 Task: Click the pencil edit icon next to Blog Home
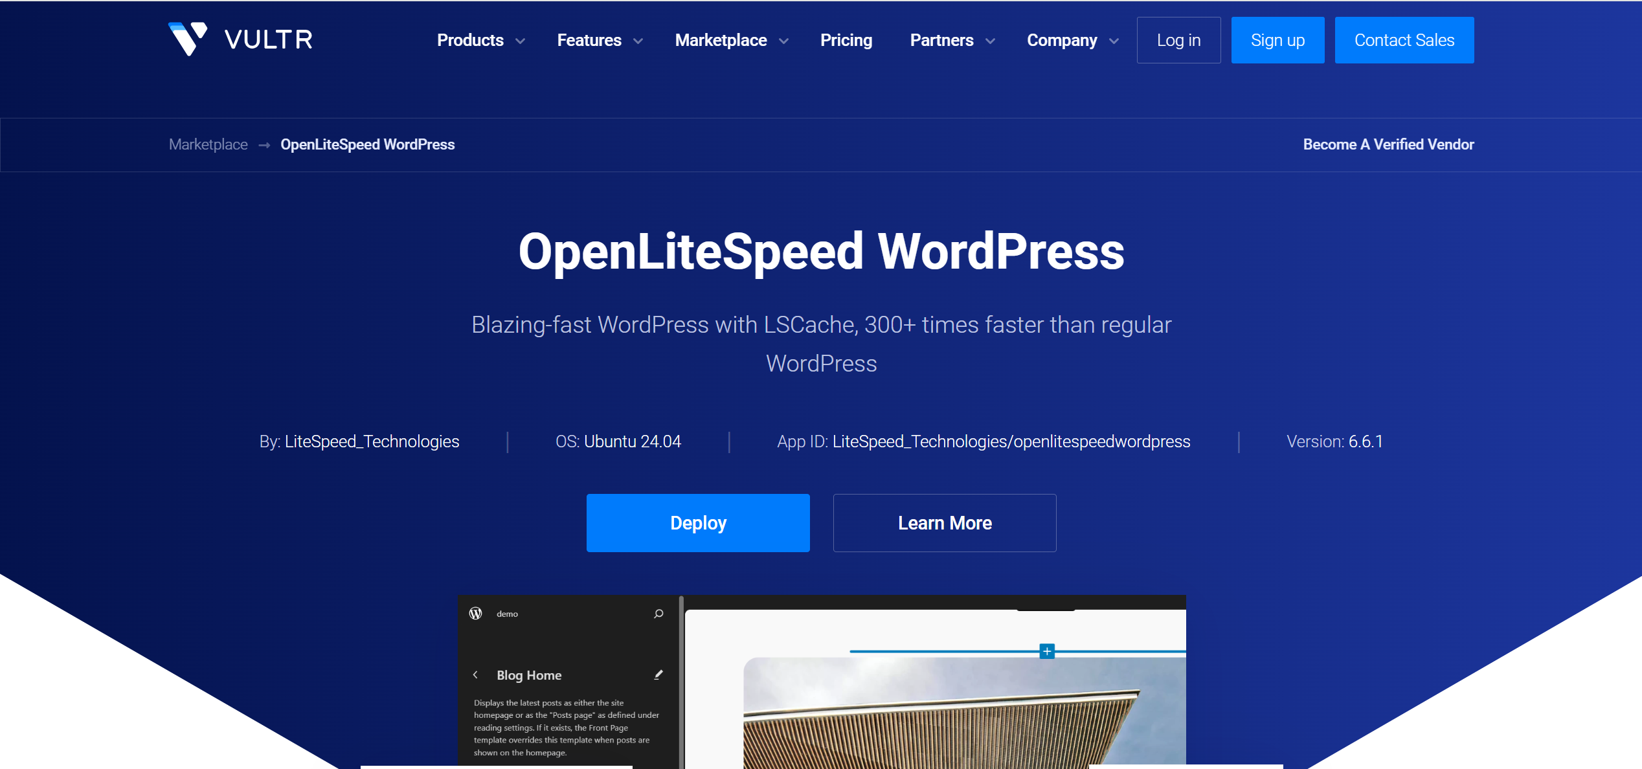[658, 674]
